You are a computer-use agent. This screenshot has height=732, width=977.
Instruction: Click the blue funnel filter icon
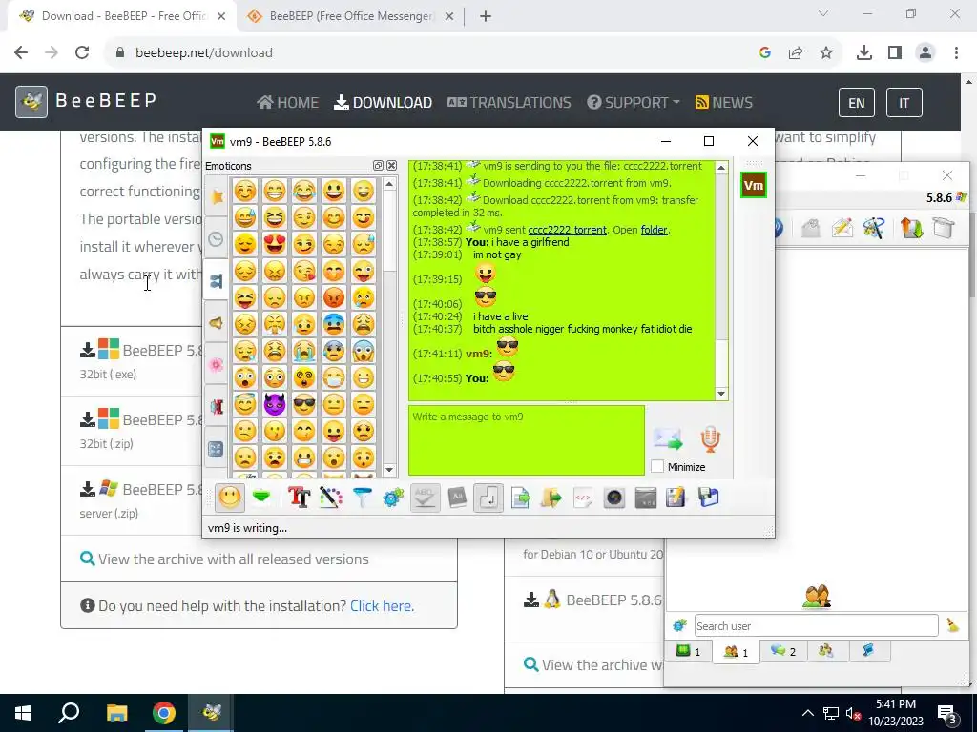coord(362,498)
